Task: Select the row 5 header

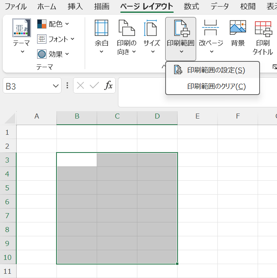Action: point(8,188)
